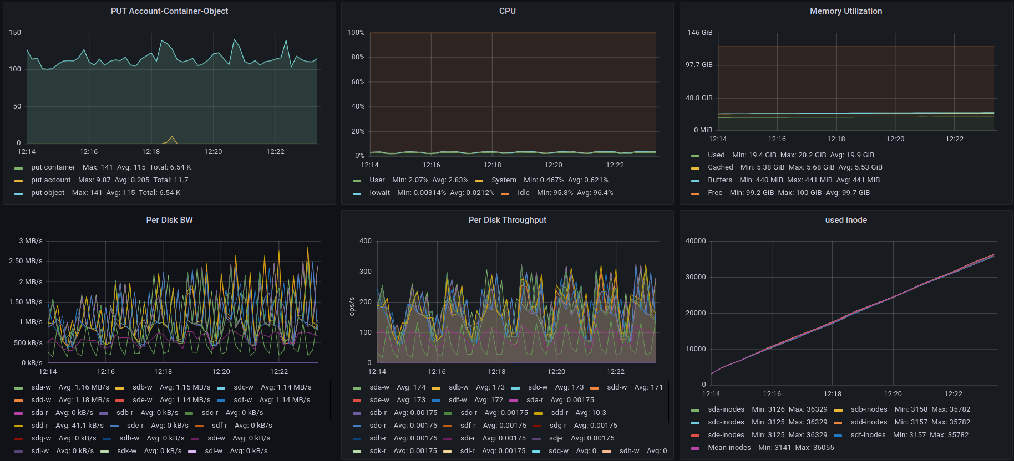The width and height of the screenshot is (1014, 461).
Task: Expand the Memory Utilization panel title menu
Action: (845, 11)
